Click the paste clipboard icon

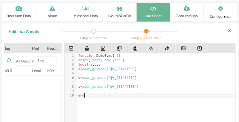tap(135, 49)
